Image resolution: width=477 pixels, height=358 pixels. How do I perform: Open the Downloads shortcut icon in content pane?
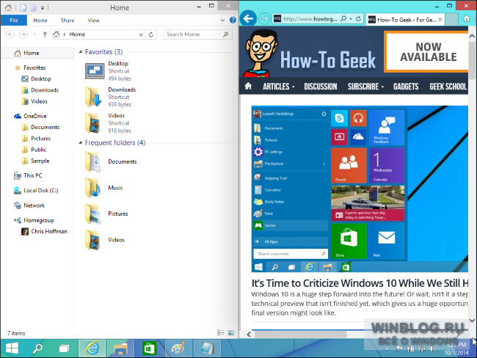pyautogui.click(x=93, y=97)
